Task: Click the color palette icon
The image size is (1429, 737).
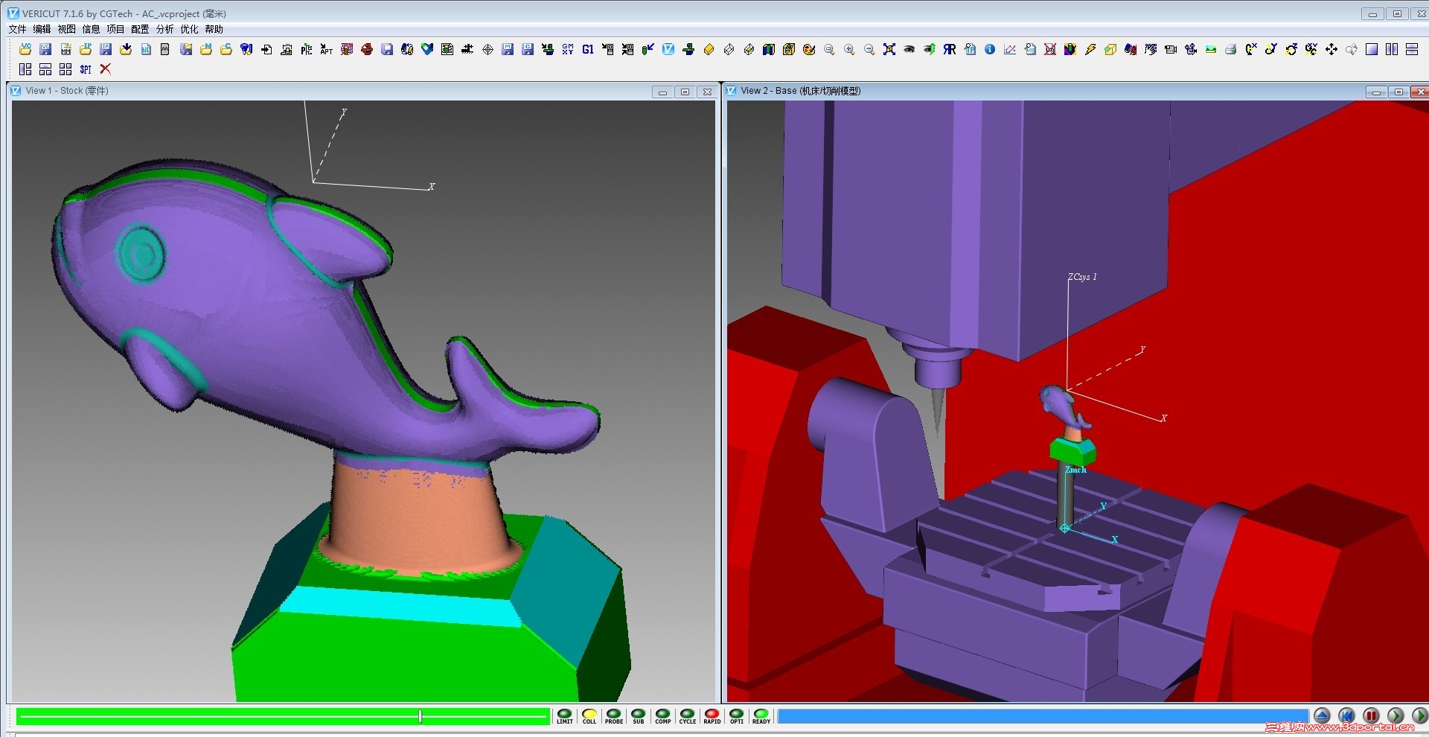Action: (809, 49)
